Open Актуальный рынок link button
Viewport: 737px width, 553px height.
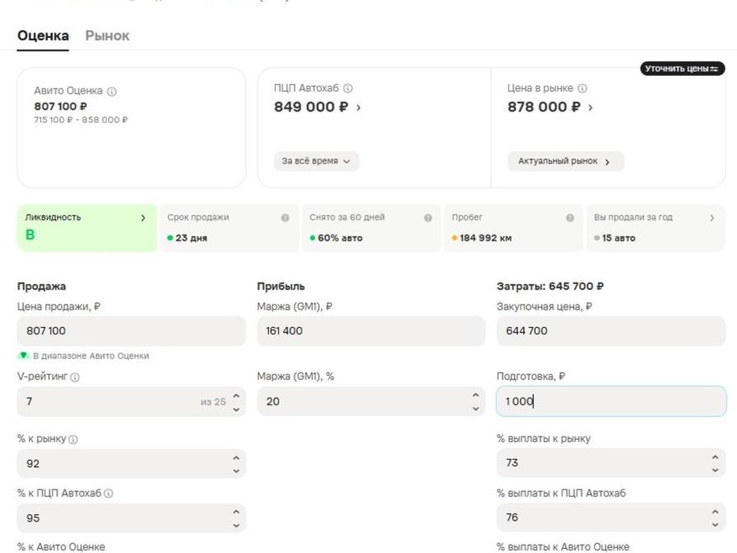click(565, 161)
